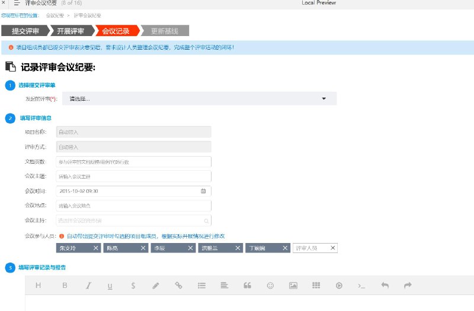The height and width of the screenshot is (311, 474).
Task: Remove participant 李辰 tag
Action: [x=190, y=248]
